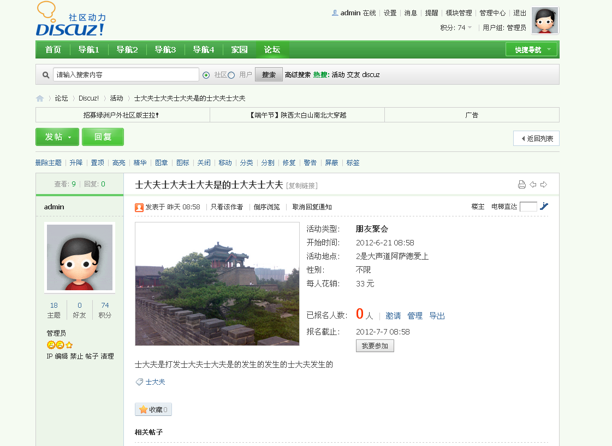Click the Discuz! logo
This screenshot has width=612, height=446.
70,19
